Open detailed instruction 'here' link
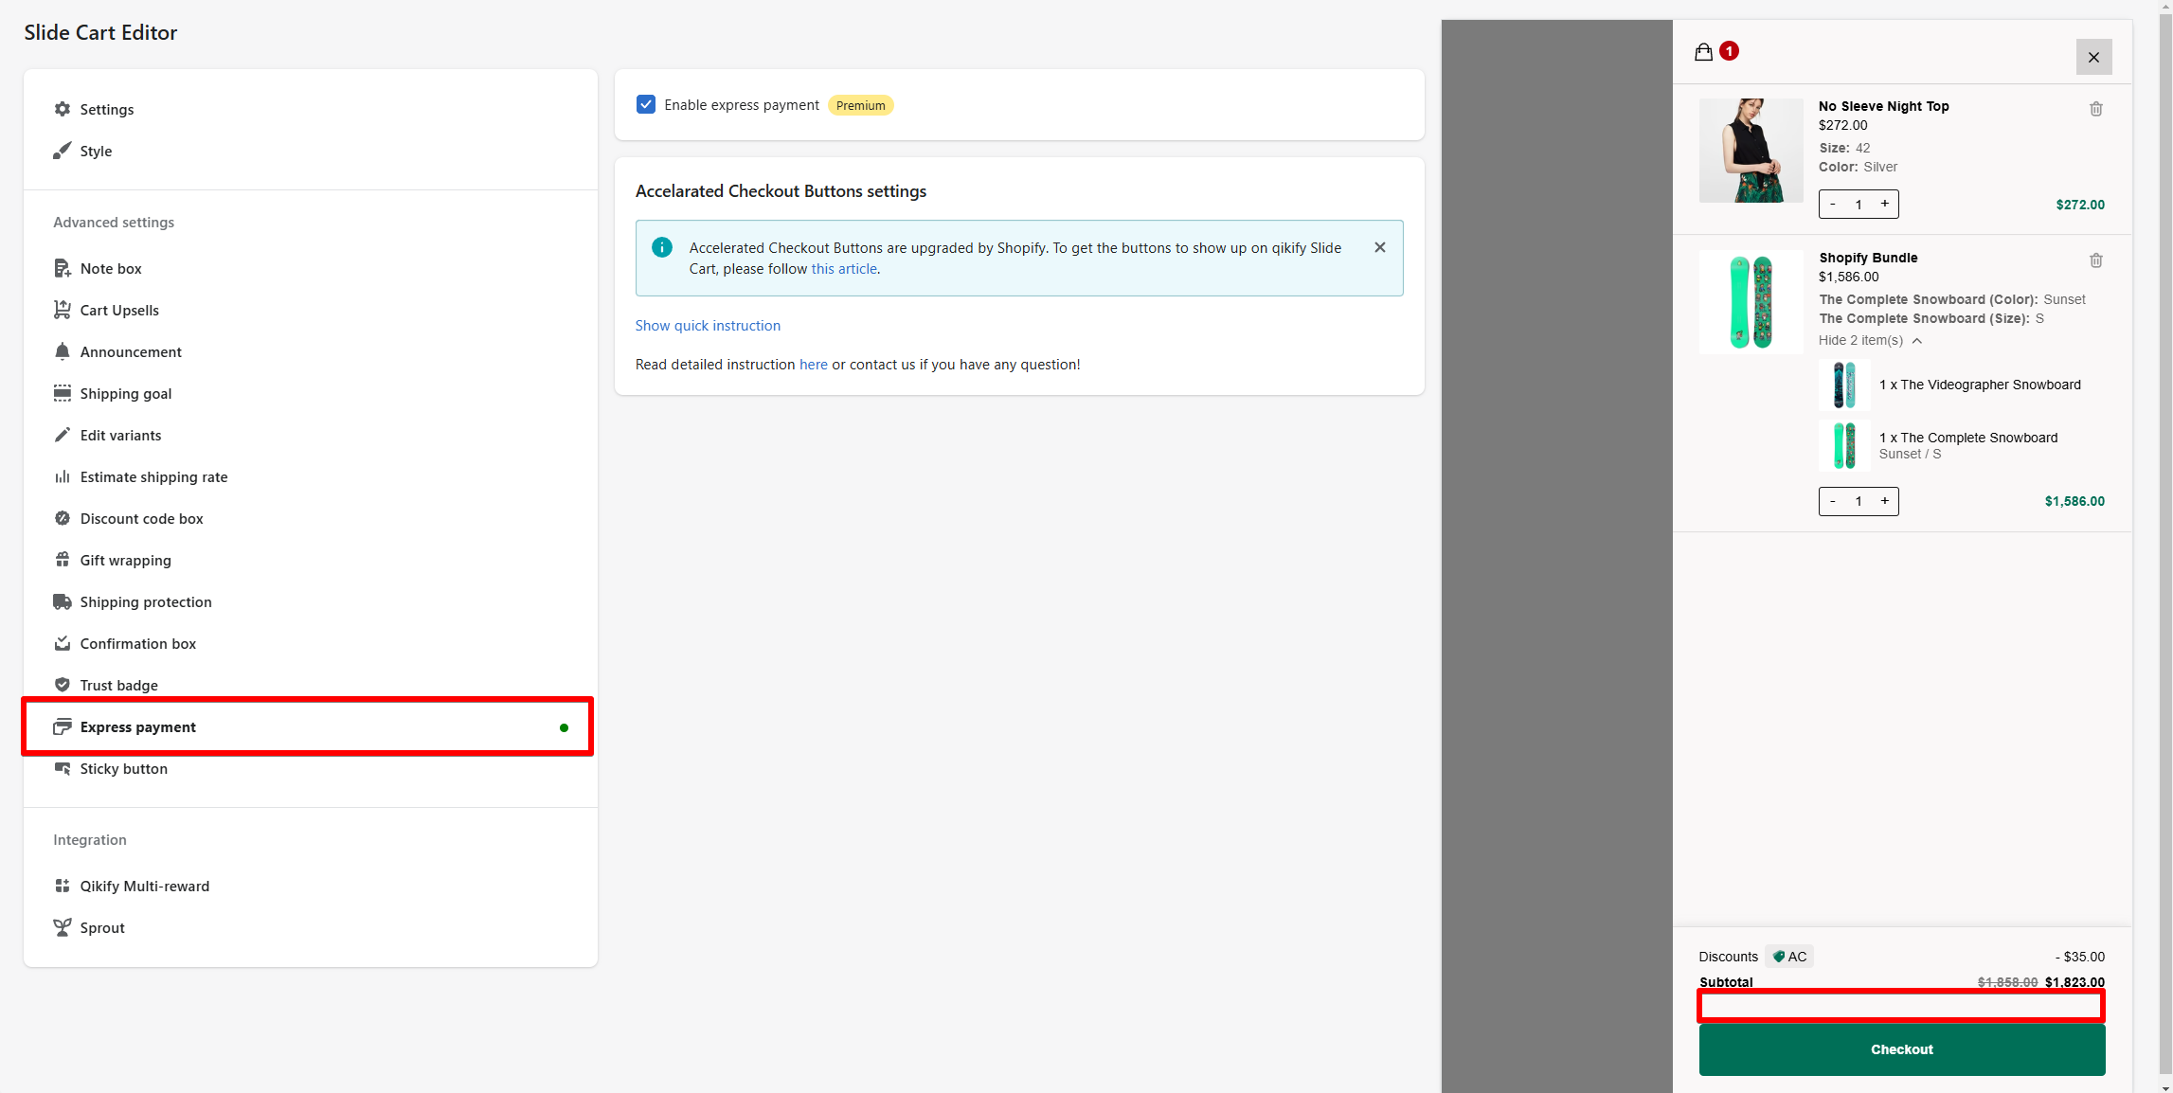The width and height of the screenshot is (2173, 1093). coord(813,365)
